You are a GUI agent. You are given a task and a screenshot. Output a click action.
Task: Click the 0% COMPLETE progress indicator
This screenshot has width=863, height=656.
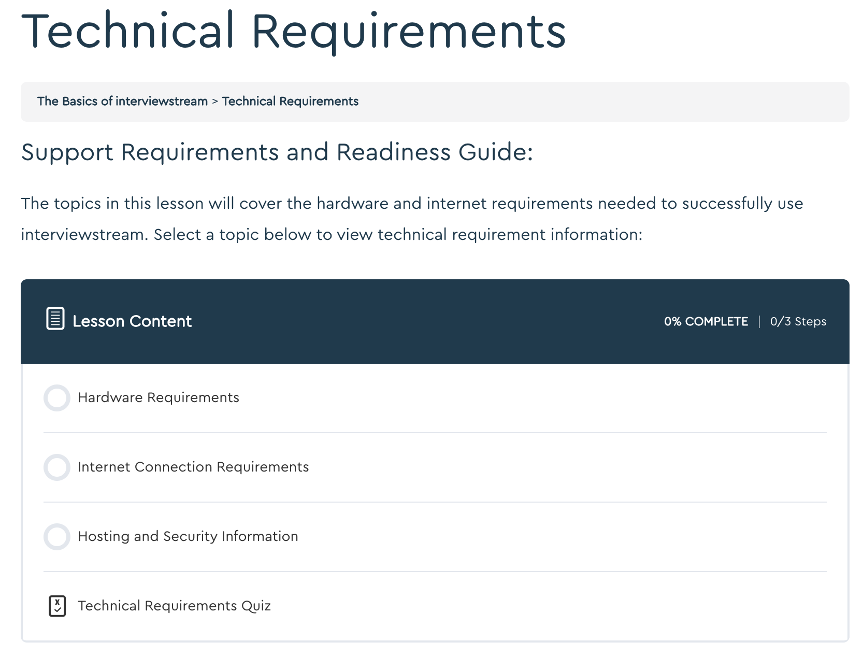click(x=706, y=321)
